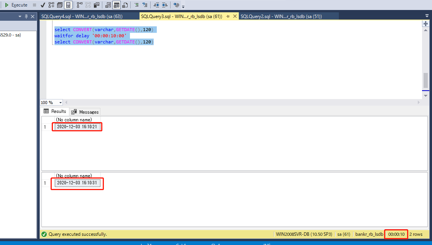
Task: Click the results pane vertical scrollbar
Action: coord(425,81)
